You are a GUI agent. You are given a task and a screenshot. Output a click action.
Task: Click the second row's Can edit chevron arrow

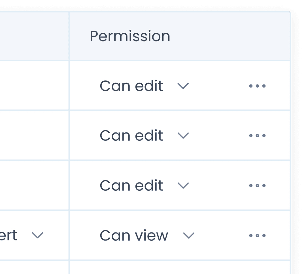183,136
